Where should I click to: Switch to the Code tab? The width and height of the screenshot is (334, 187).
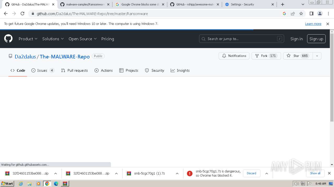(x=18, y=70)
